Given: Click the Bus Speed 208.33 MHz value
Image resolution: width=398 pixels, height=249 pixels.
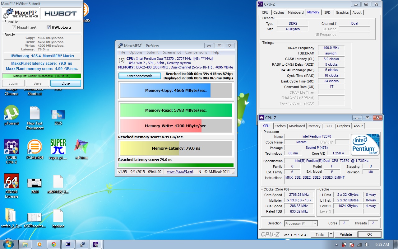Looking at the screenshot, I should click(299, 206).
